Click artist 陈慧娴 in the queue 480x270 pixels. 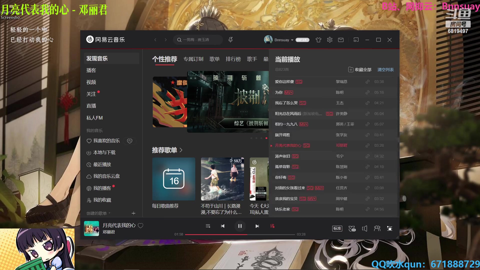[341, 167]
